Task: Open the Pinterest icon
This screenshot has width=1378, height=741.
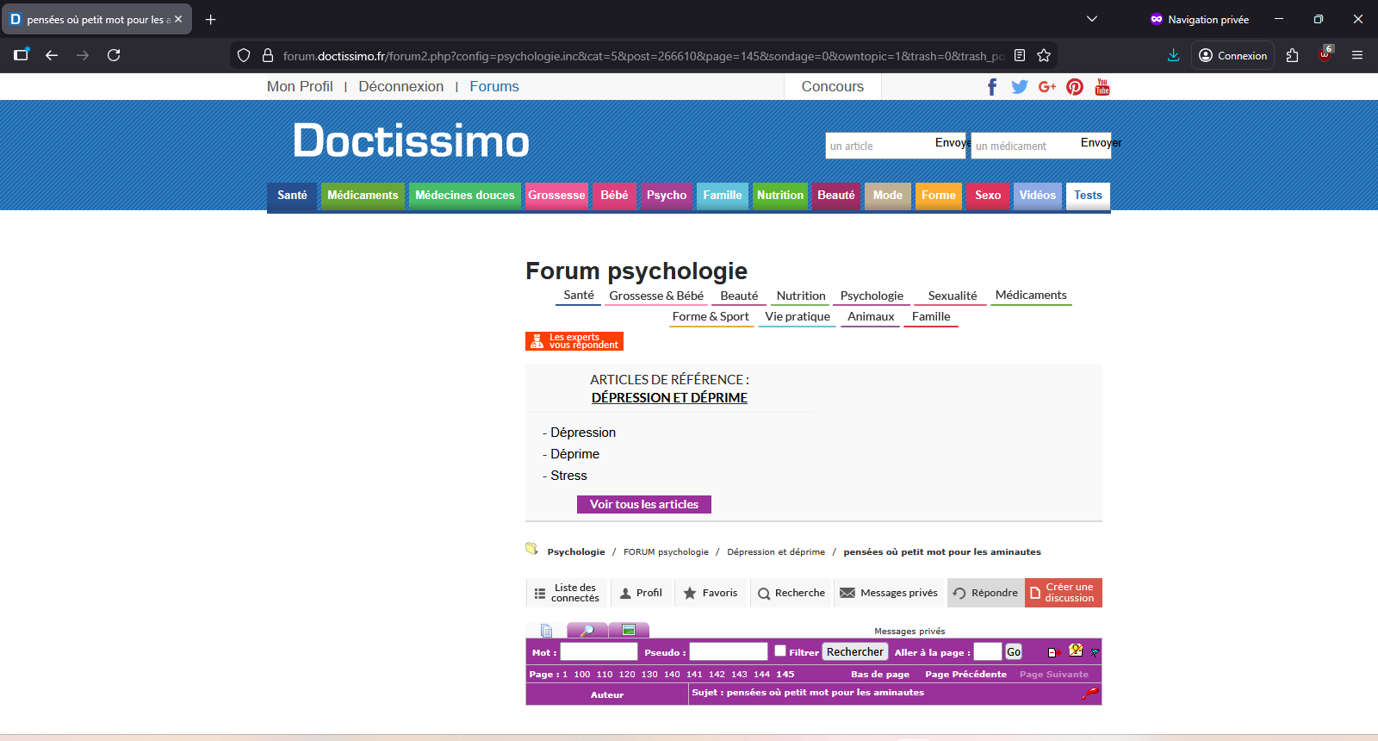Action: (x=1075, y=87)
